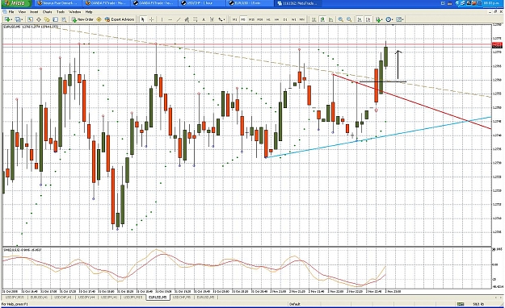Screen dimensions: 505x308
Task: Open the Arrows tool dropdown
Action: pos(221,19)
